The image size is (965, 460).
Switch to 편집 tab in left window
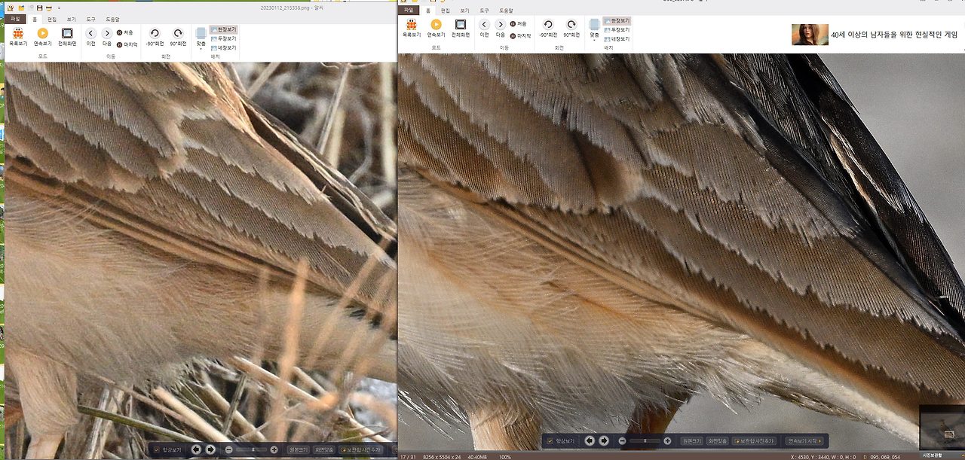pyautogui.click(x=52, y=20)
